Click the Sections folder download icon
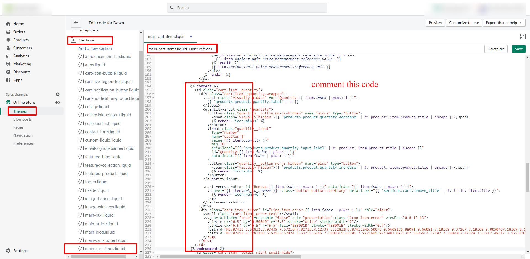 tap(73, 40)
